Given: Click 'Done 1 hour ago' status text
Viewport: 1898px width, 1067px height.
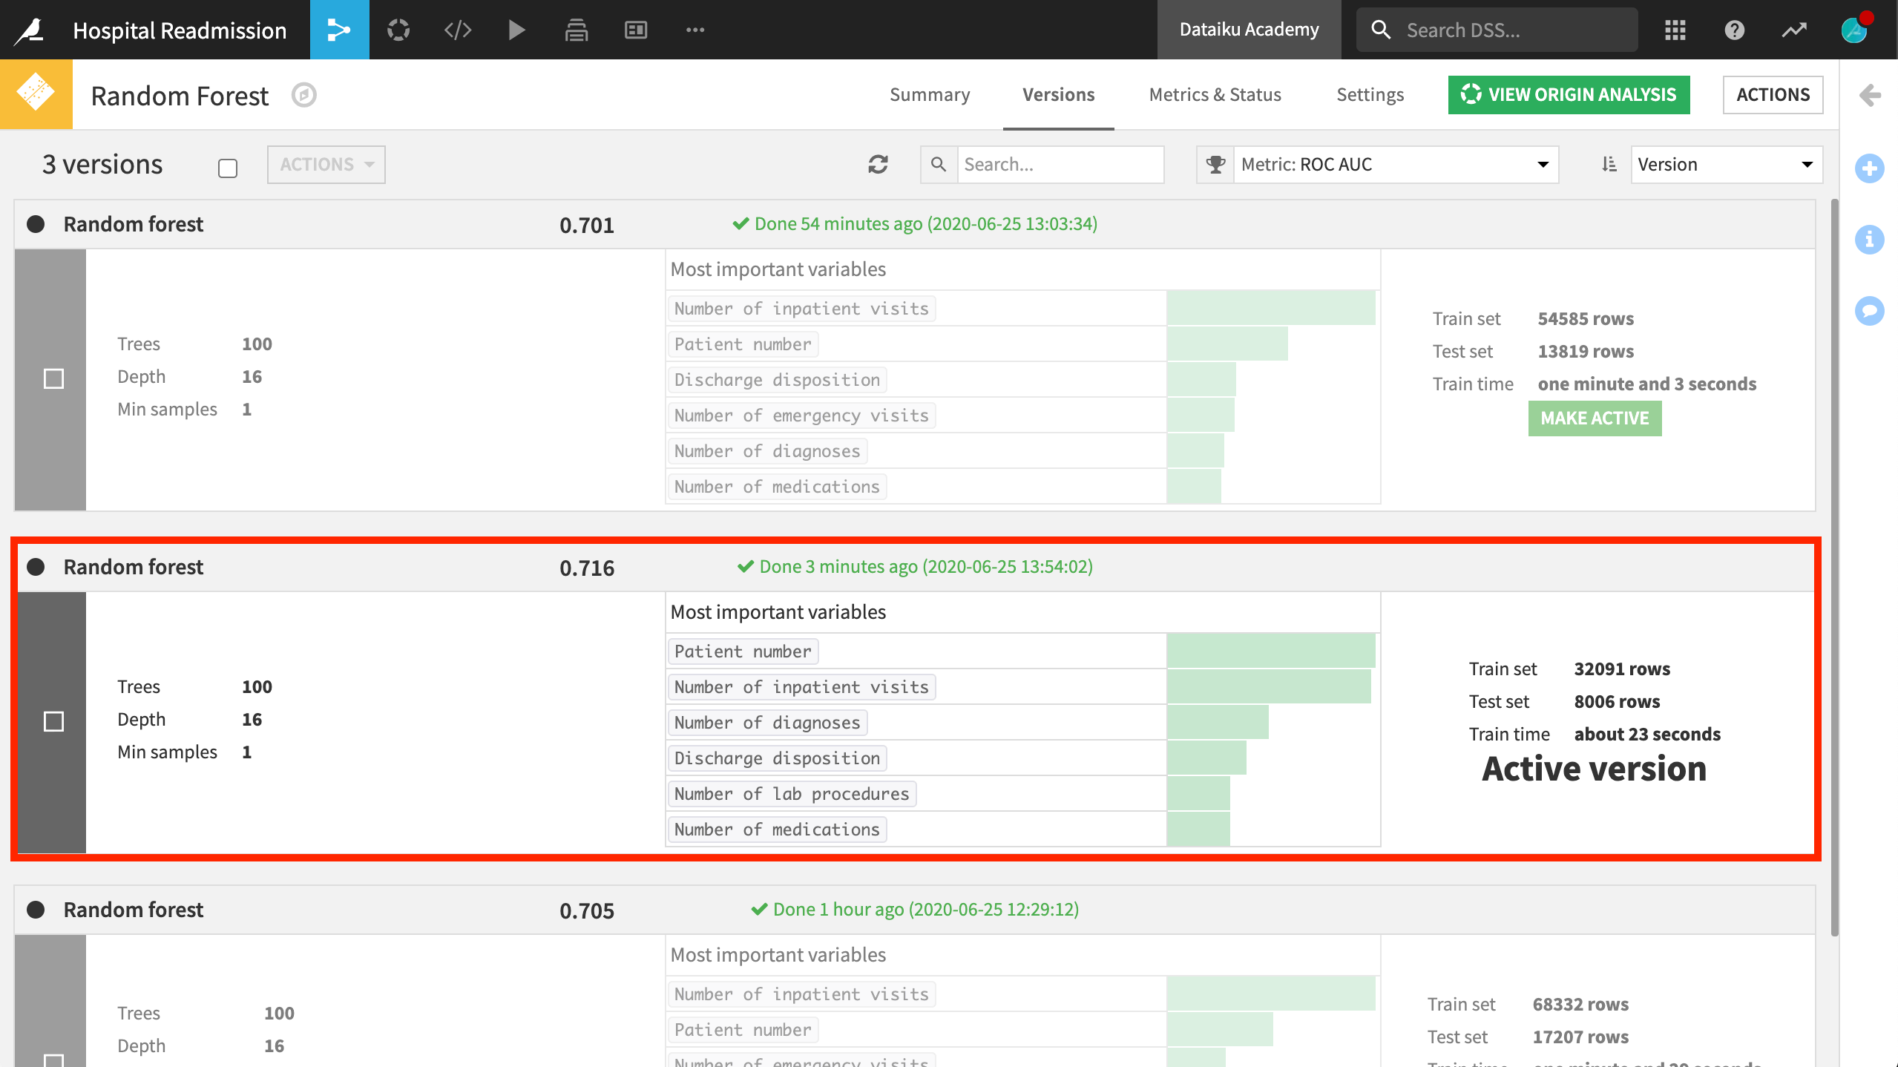Looking at the screenshot, I should point(915,909).
